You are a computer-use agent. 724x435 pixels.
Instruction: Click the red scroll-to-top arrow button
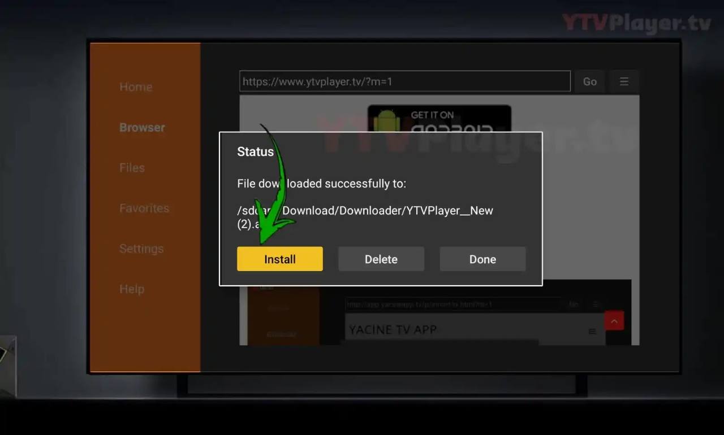point(614,321)
